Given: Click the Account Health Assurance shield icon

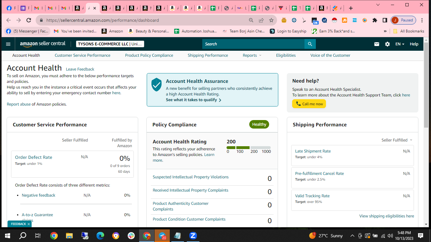Looking at the screenshot, I should tap(156, 85).
